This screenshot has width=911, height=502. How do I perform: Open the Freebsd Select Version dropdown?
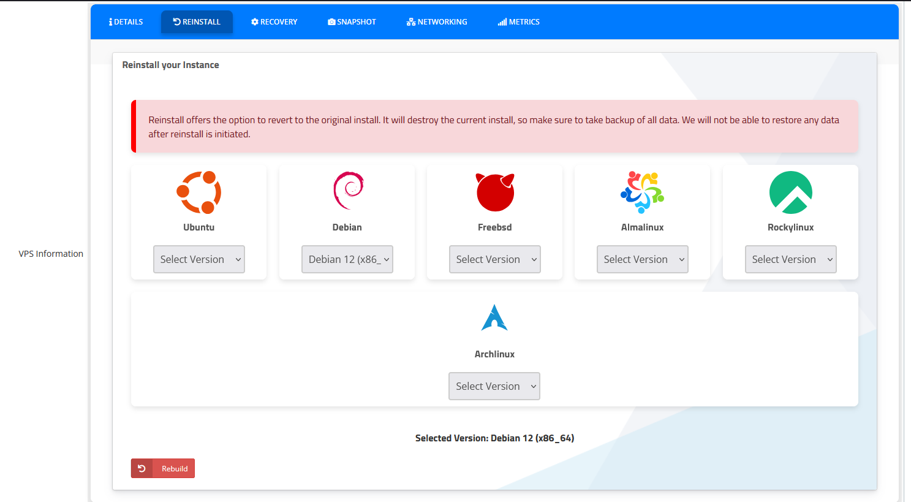(x=495, y=259)
